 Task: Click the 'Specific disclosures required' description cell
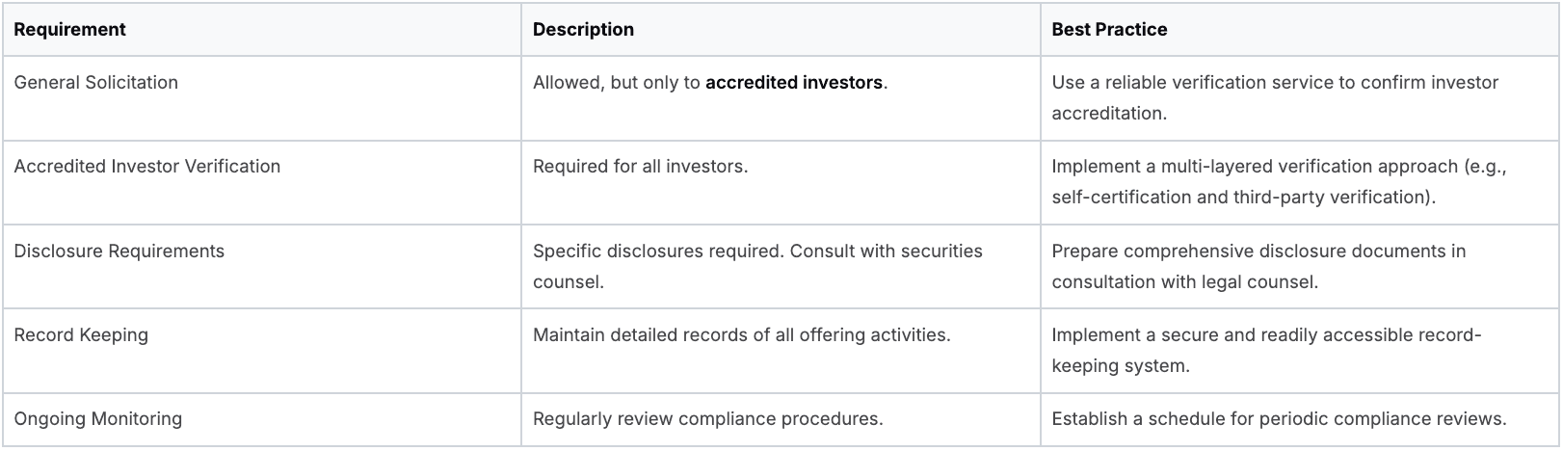756,266
